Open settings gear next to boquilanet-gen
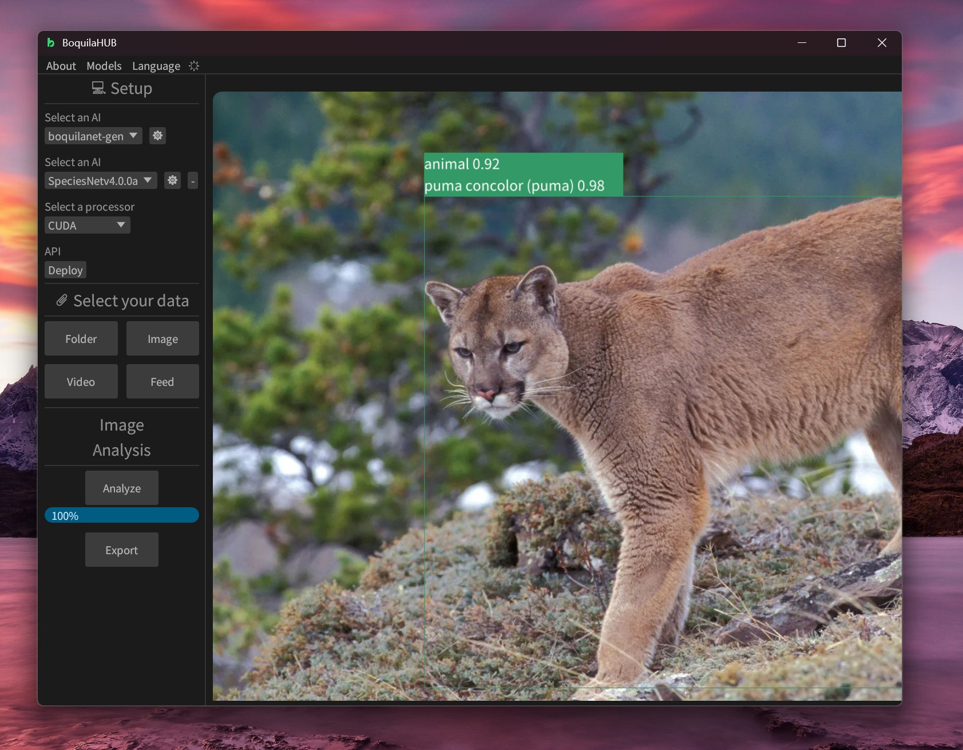Viewport: 963px width, 750px height. [x=157, y=136]
